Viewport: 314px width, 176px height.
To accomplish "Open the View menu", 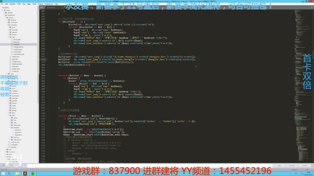I will point(24,4).
